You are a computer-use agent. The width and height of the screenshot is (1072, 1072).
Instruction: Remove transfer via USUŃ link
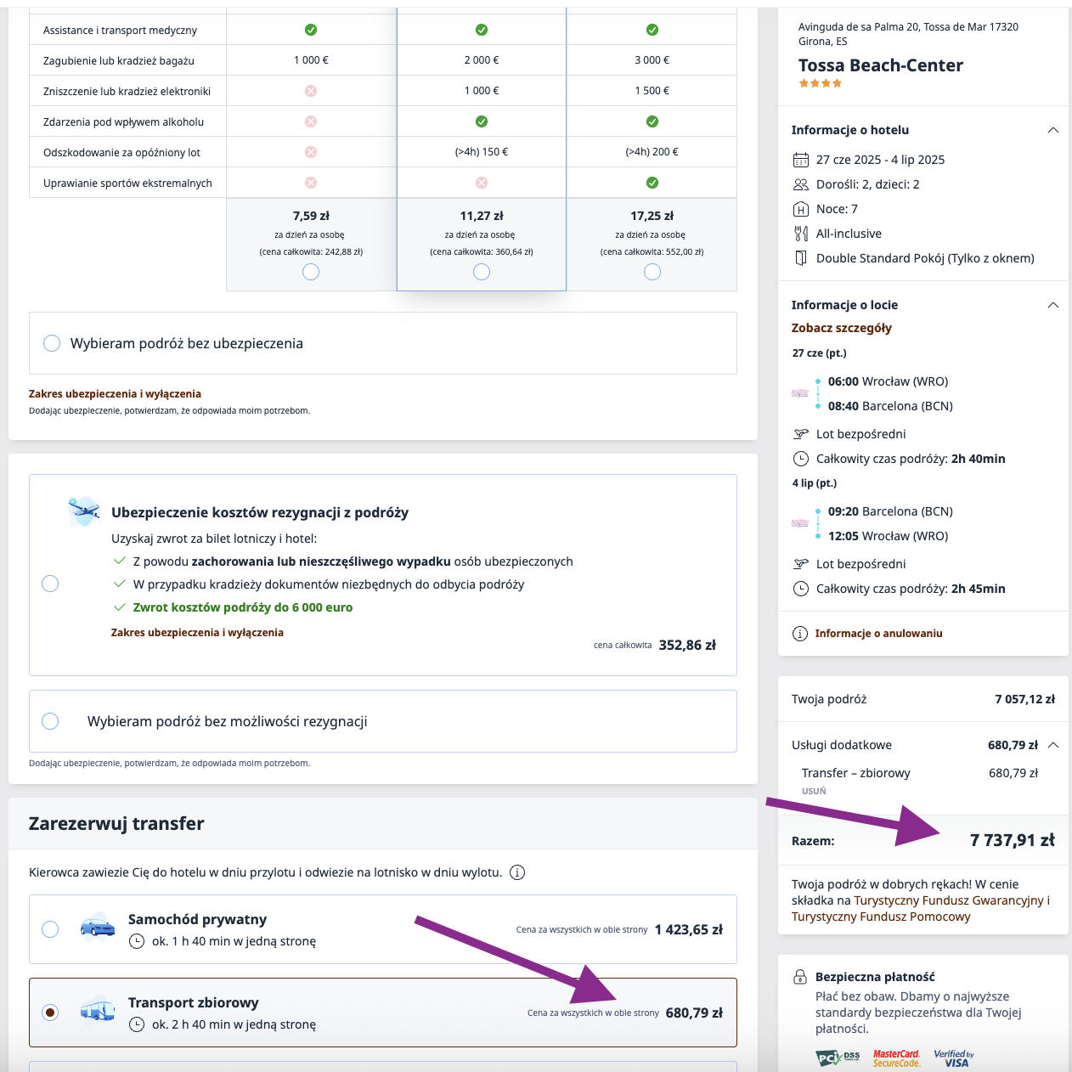point(814,791)
